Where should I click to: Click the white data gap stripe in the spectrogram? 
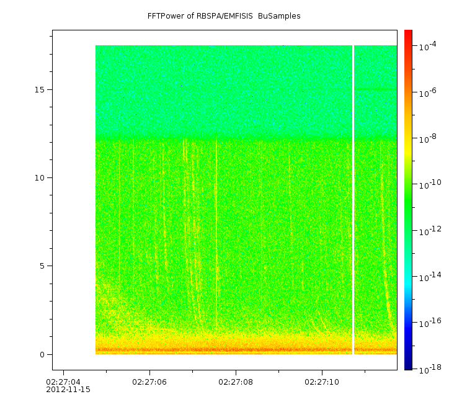[x=353, y=200]
